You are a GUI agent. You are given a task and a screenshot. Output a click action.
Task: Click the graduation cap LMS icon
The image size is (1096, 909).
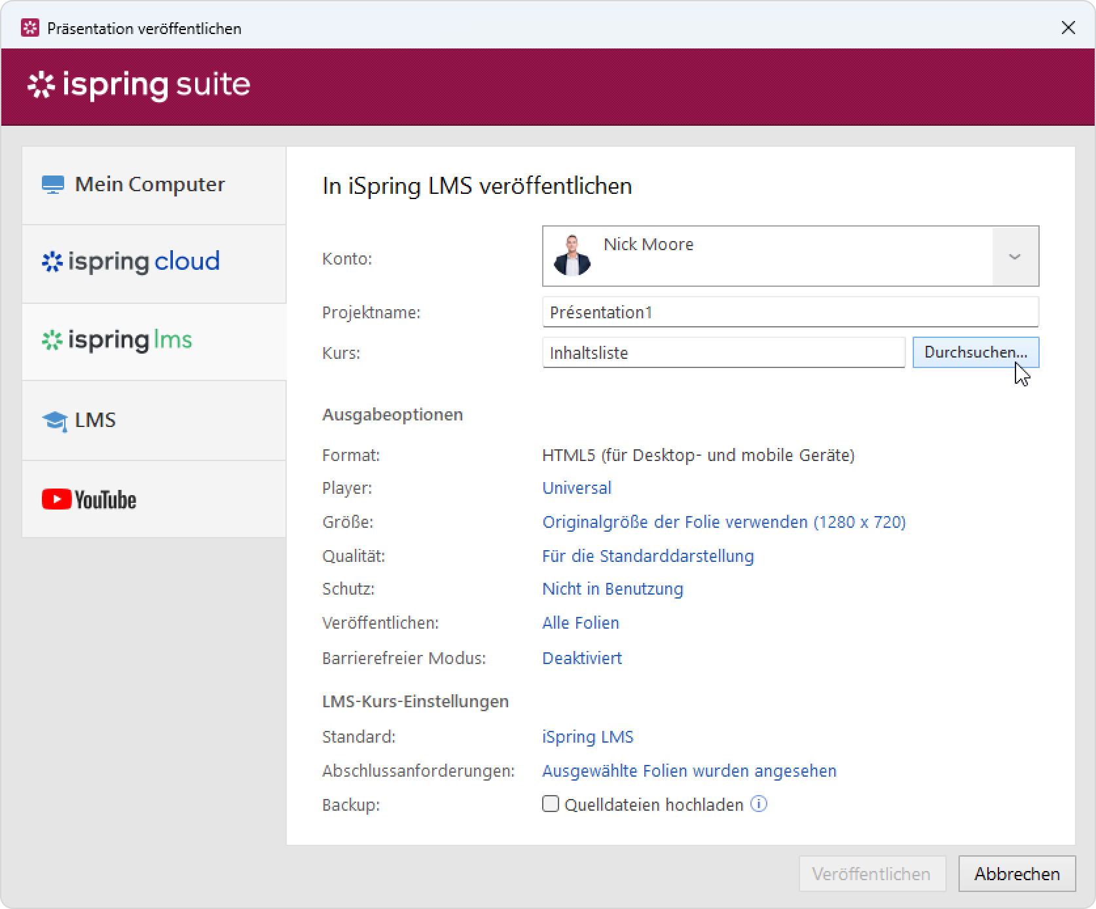click(54, 421)
